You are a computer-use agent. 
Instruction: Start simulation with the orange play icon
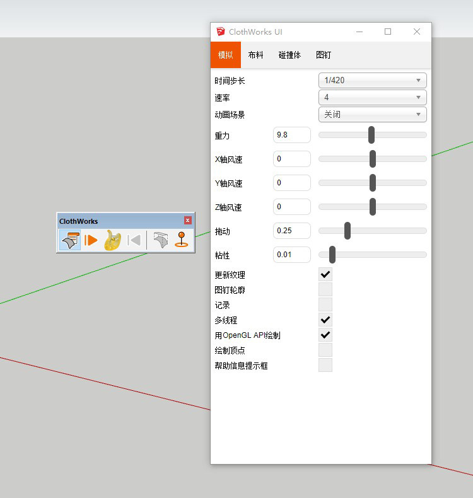tap(91, 240)
